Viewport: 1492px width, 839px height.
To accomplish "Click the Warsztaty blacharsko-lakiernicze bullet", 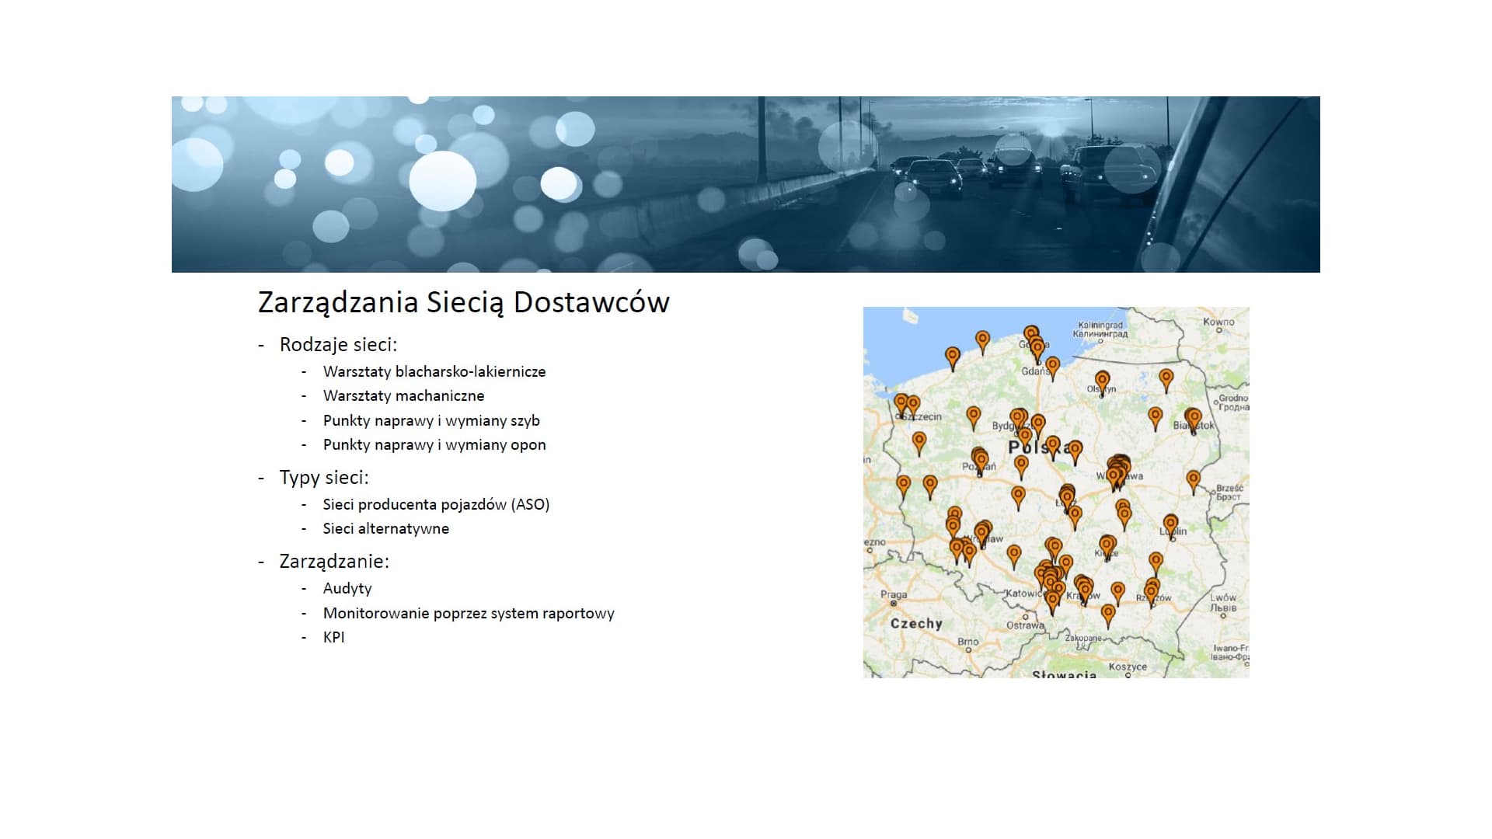I will click(434, 371).
